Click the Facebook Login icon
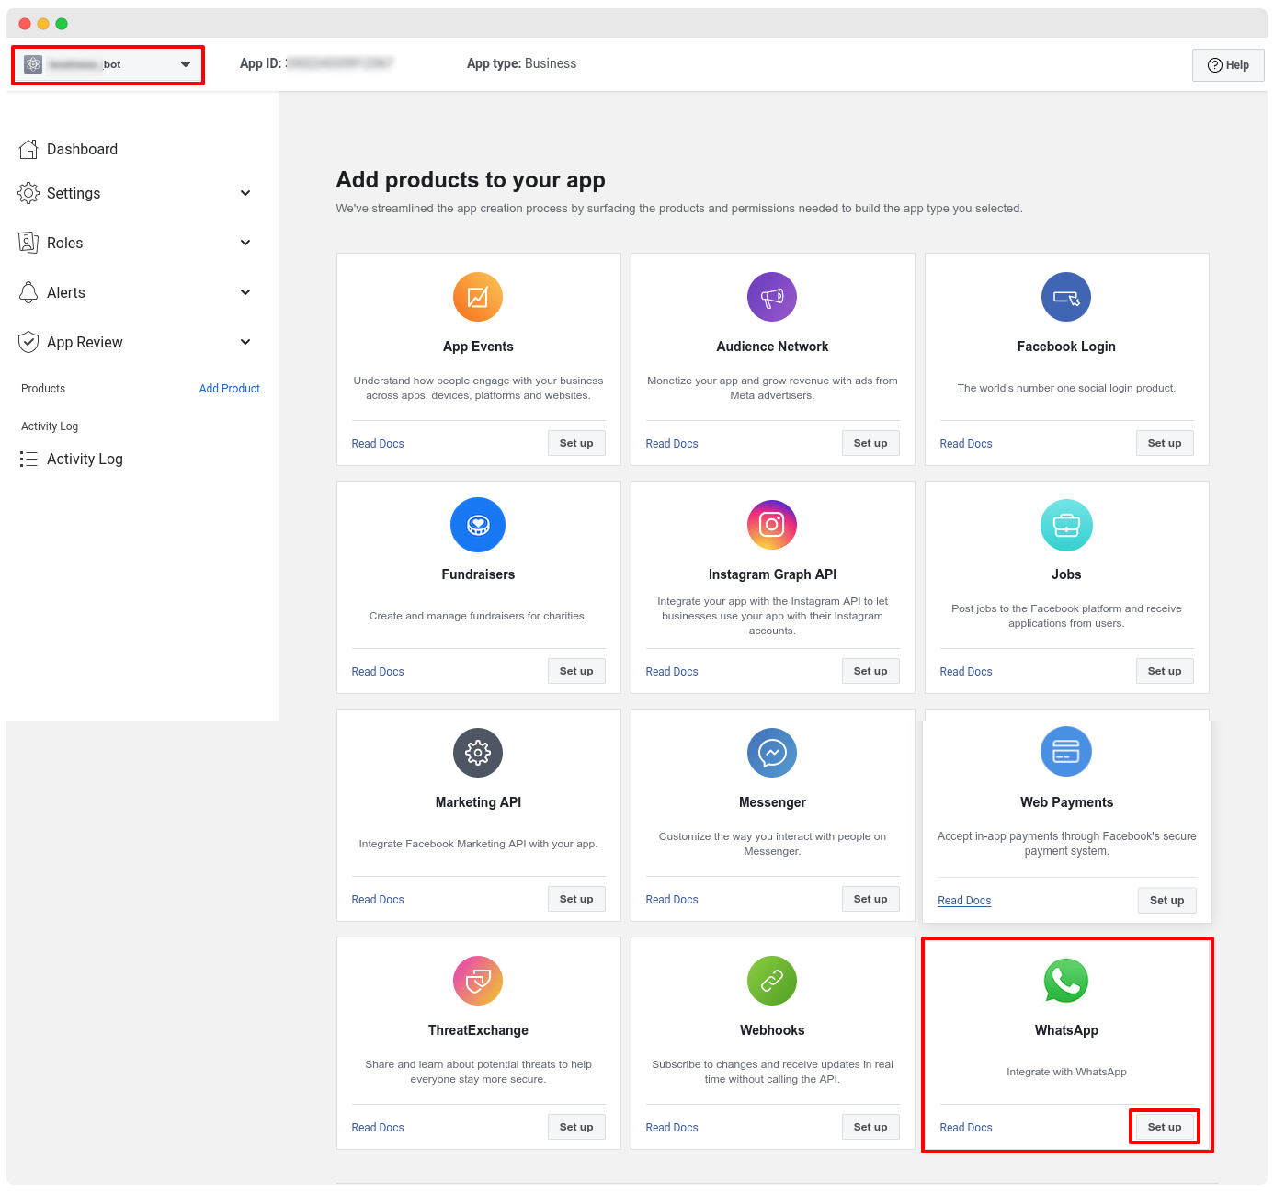The width and height of the screenshot is (1274, 1193). [x=1066, y=297]
